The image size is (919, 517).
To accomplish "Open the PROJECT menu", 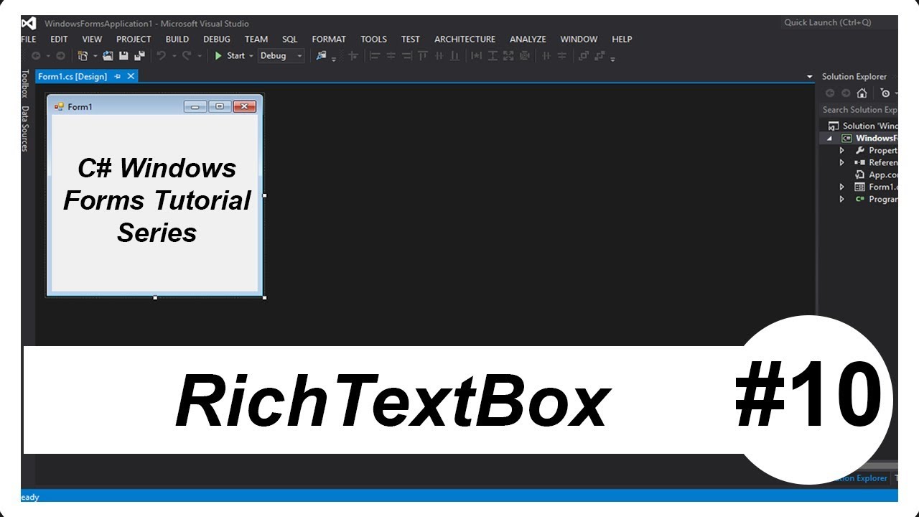I will coord(134,39).
